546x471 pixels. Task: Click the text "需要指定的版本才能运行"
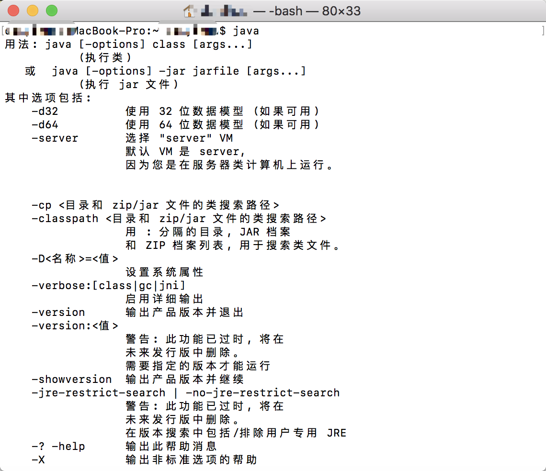(198, 366)
